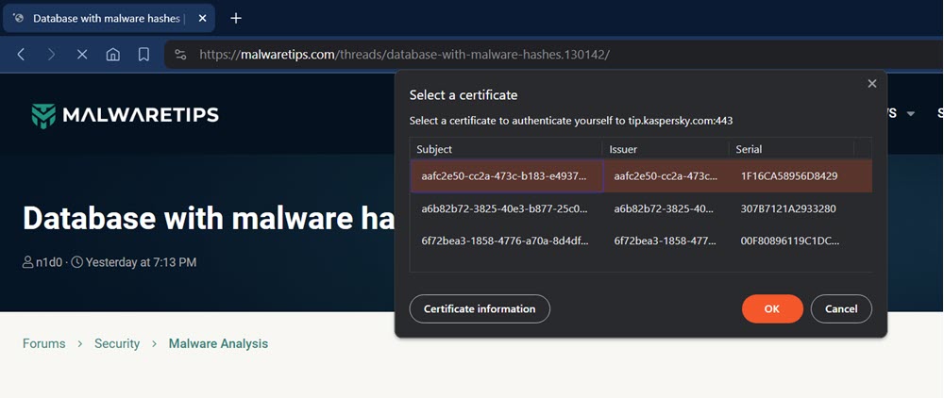Close the Select a certificate dialog
This screenshot has height=398, width=944.
871,84
